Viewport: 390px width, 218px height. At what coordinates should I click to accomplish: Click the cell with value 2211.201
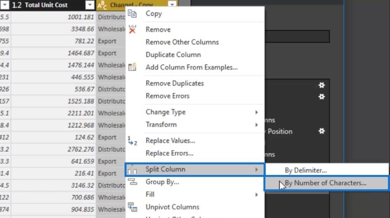click(53, 113)
